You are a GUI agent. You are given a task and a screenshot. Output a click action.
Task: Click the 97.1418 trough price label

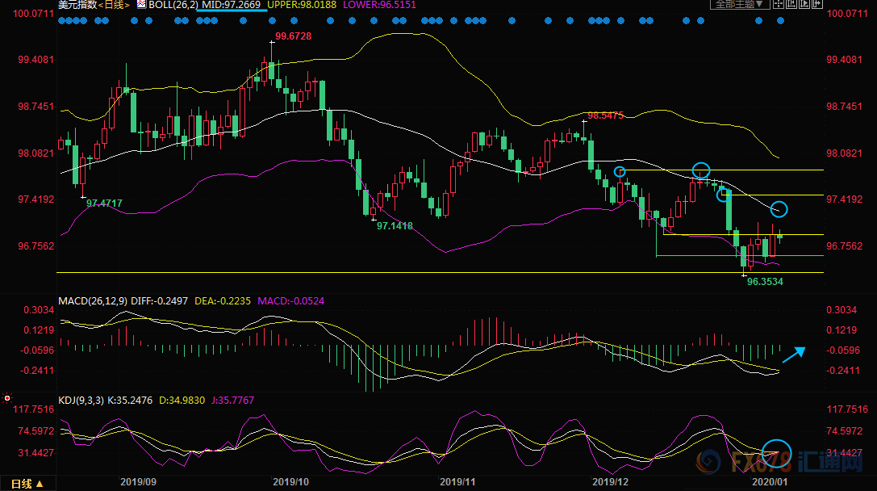[x=395, y=226]
